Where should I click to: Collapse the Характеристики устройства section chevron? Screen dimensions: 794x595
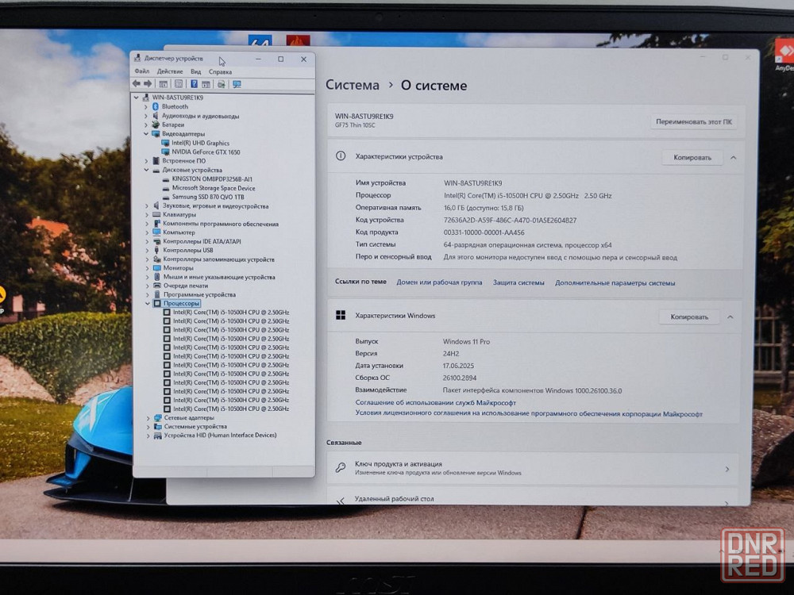pyautogui.click(x=733, y=158)
